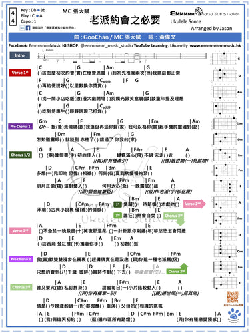Click the Pre-Chorus 2 section label
This screenshot has height=333, width=250.
21,259
